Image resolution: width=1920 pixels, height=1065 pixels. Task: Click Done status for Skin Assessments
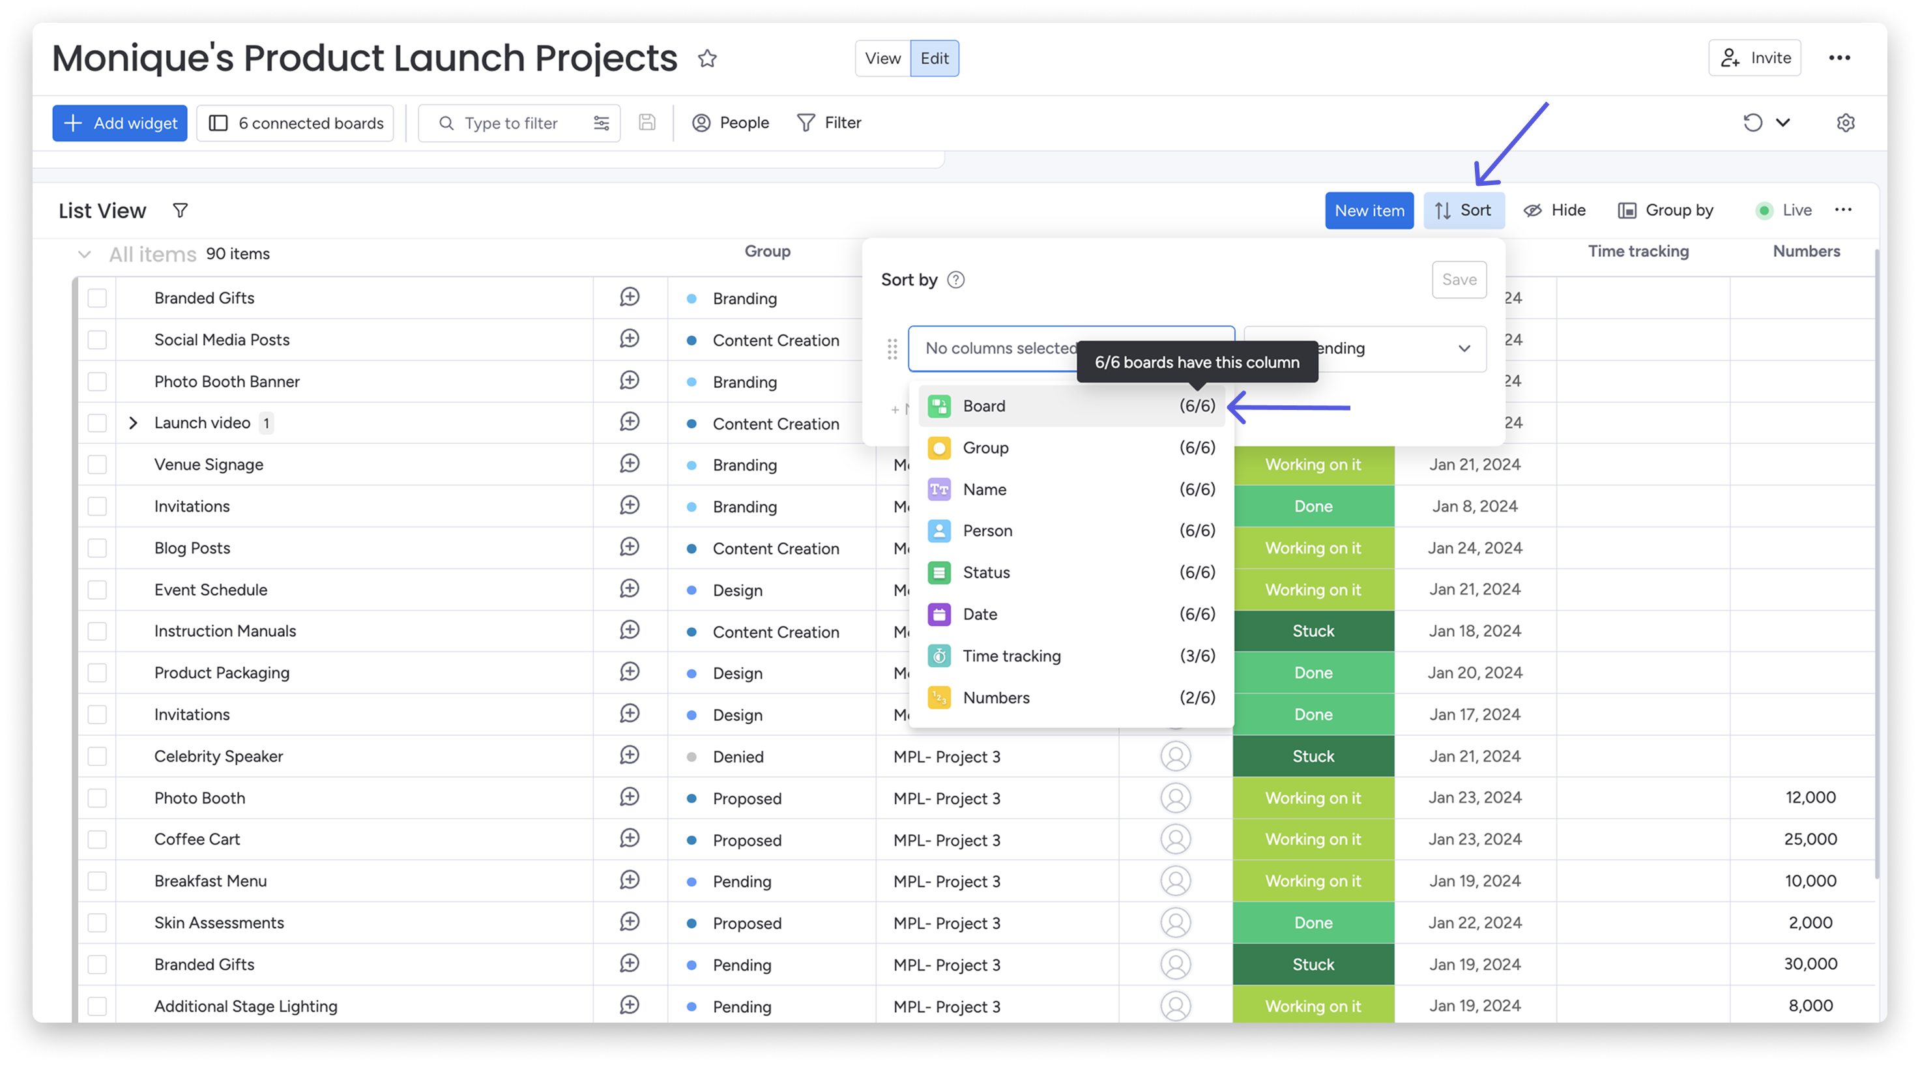point(1313,923)
